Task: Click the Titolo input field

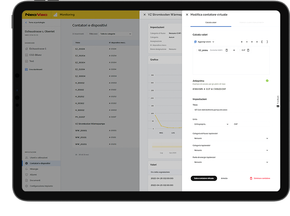Action: click(231, 110)
